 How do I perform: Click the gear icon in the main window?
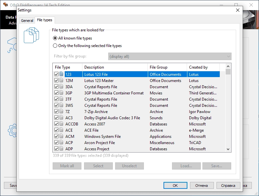pyautogui.click(x=12, y=130)
